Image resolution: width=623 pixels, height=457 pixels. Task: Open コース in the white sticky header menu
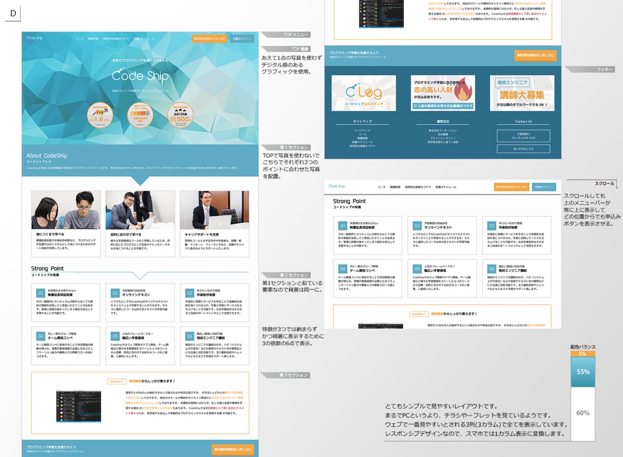[381, 187]
